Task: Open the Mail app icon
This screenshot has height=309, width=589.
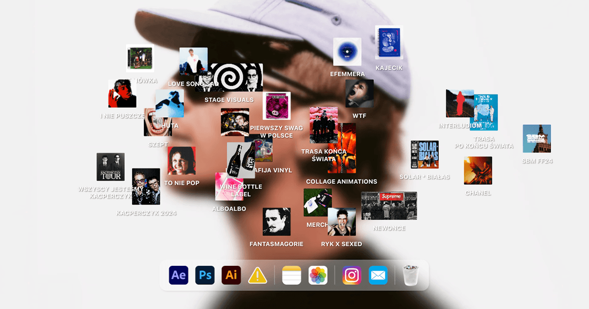Action: 378,275
